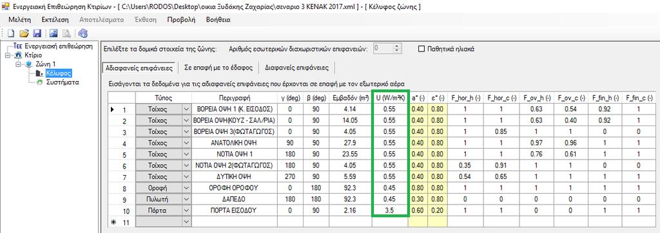Open the Πυλωτή type dropdown in row 9

click(186, 199)
